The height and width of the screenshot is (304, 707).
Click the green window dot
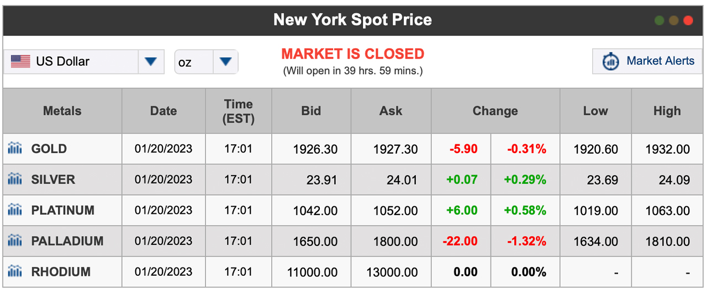tap(659, 20)
